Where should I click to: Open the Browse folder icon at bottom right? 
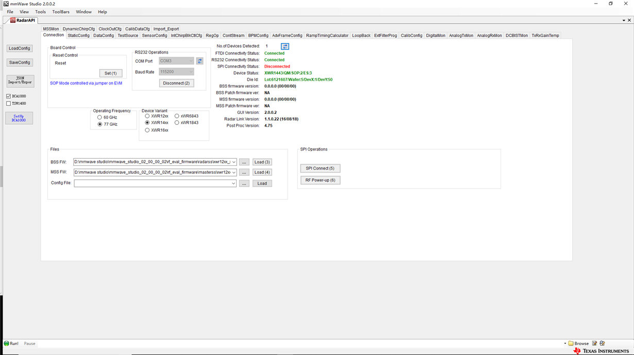pos(571,343)
